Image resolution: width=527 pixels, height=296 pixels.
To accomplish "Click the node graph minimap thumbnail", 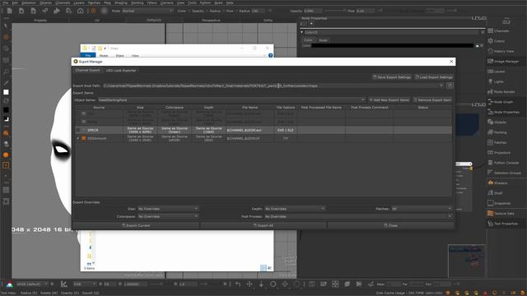I will [467, 261].
